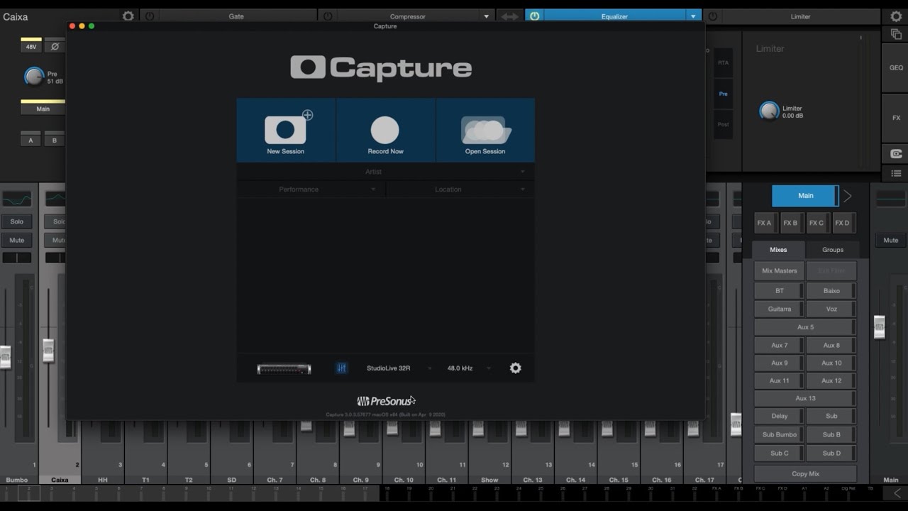This screenshot has width=908, height=511.
Task: Open the FX panel
Action: coord(896,118)
